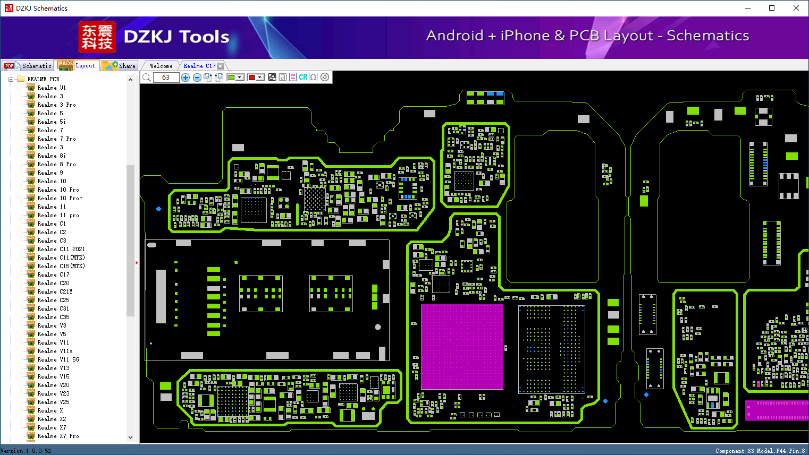Open the Realme C15(MTK) entry

(x=61, y=266)
